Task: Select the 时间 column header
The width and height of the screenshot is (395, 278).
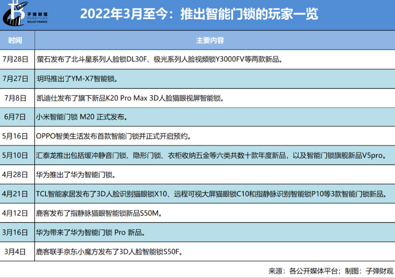Action: [x=15, y=40]
